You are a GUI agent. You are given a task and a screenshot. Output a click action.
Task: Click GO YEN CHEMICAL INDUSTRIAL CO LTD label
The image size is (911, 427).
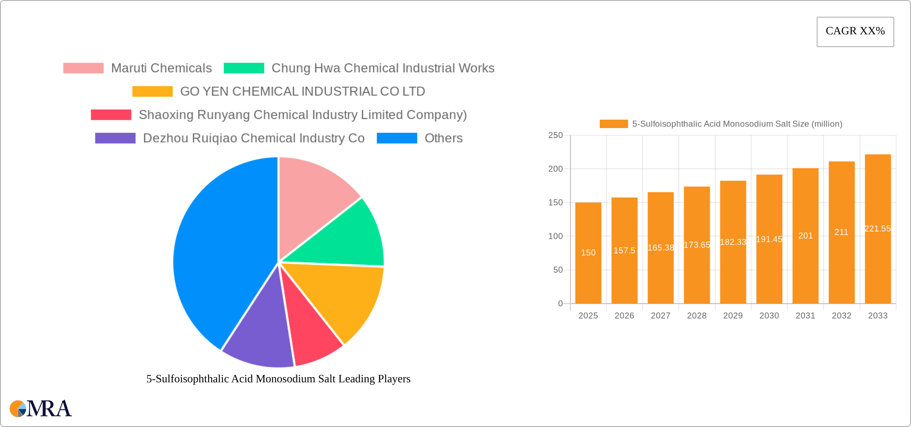click(302, 91)
